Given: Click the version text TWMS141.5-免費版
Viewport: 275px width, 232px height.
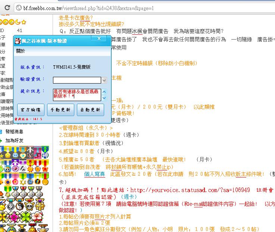Looking at the screenshot, I should tap(72, 67).
